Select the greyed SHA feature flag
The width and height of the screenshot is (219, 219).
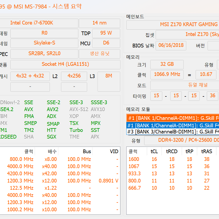[x=29, y=137]
